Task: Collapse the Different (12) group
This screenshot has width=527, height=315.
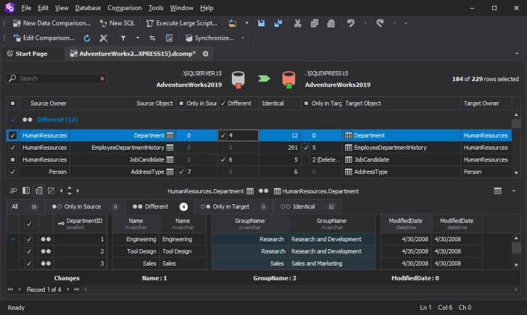Action: coord(13,120)
